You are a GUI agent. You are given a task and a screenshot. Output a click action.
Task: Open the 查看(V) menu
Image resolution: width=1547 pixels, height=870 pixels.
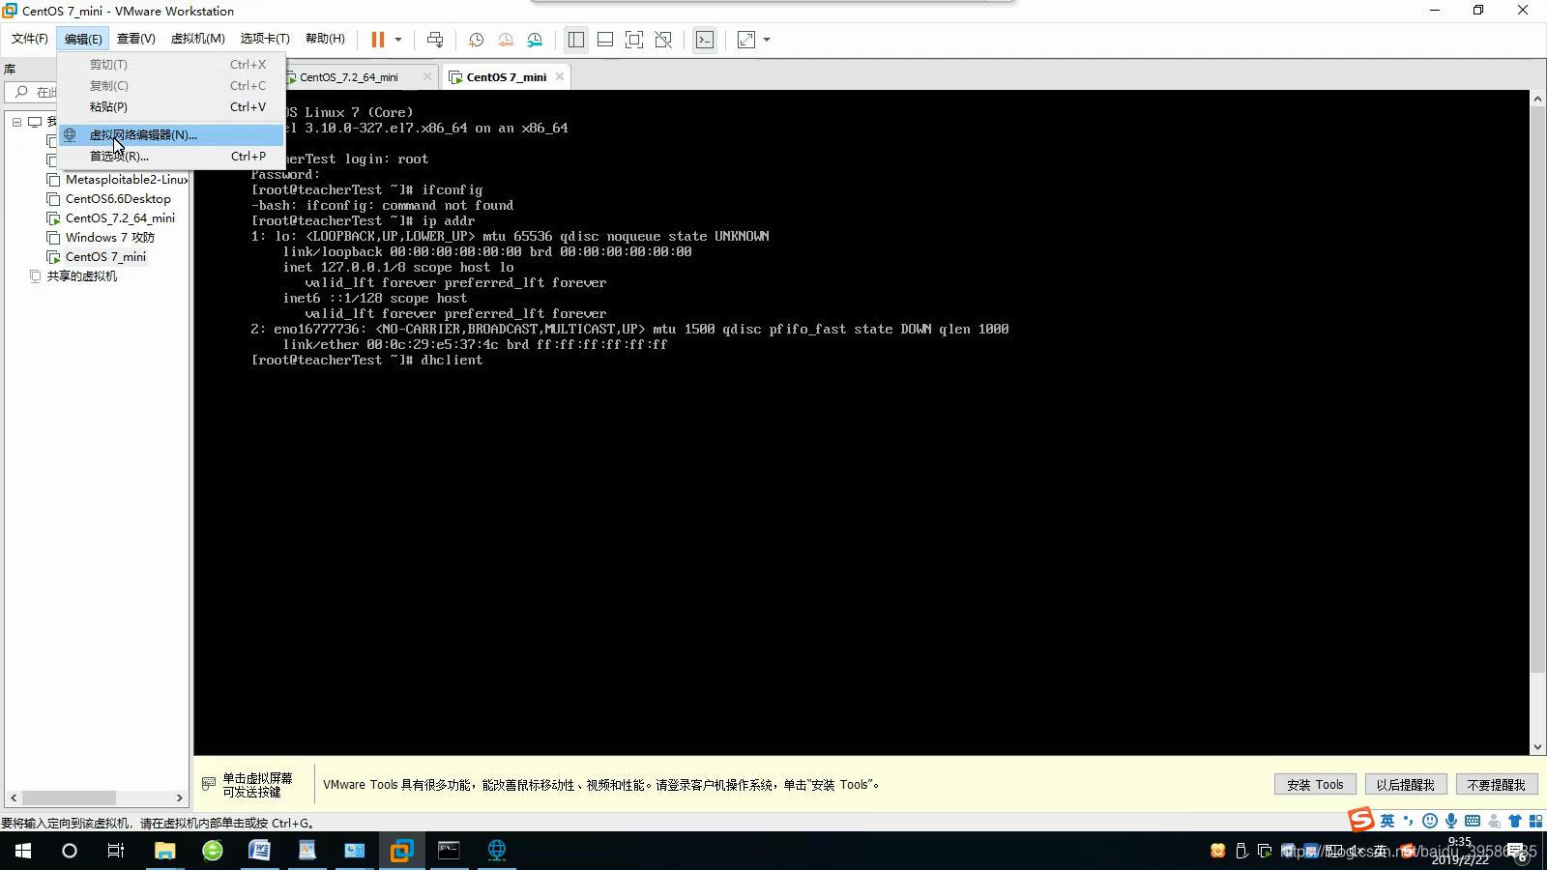click(x=136, y=39)
